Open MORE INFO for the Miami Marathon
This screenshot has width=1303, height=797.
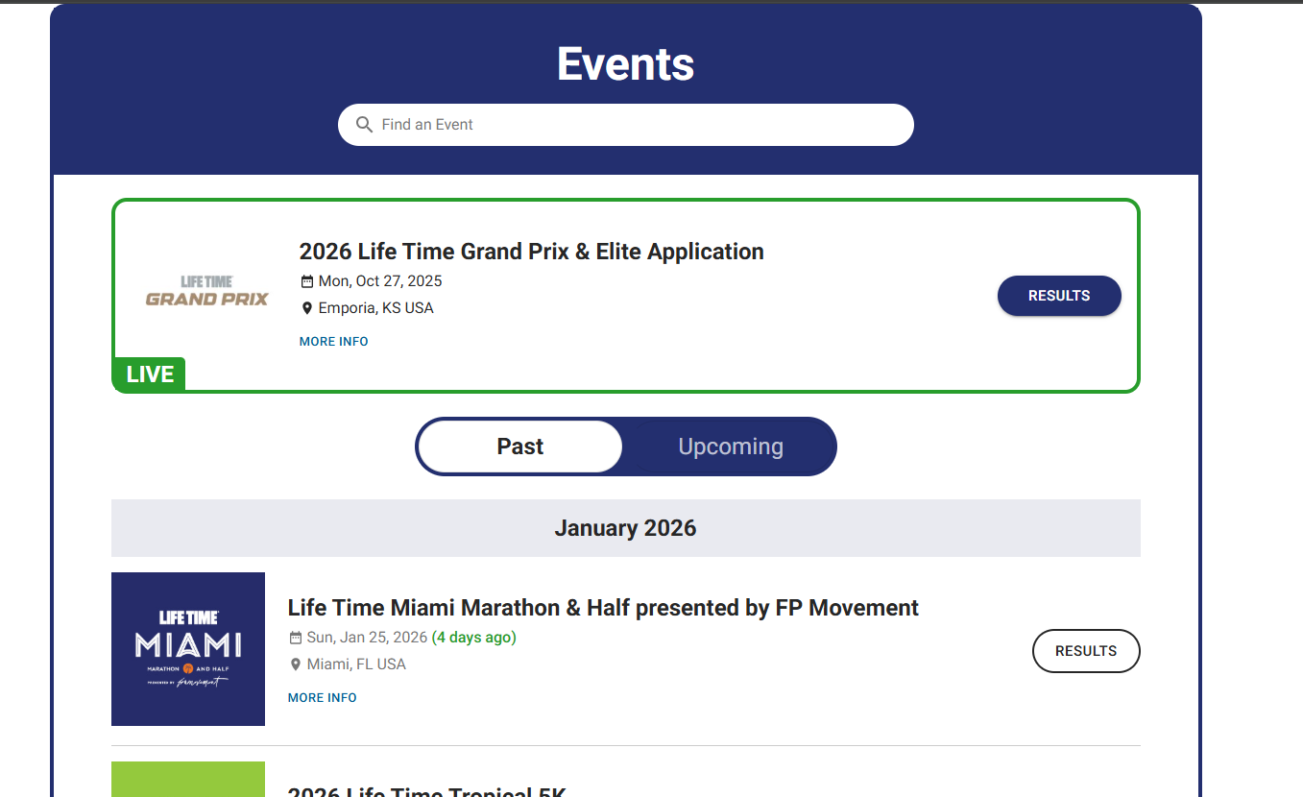coord(322,698)
